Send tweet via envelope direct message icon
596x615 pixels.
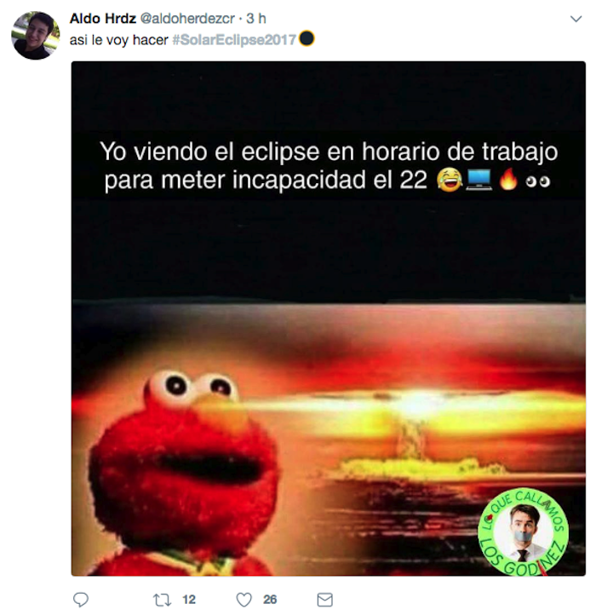point(324,600)
